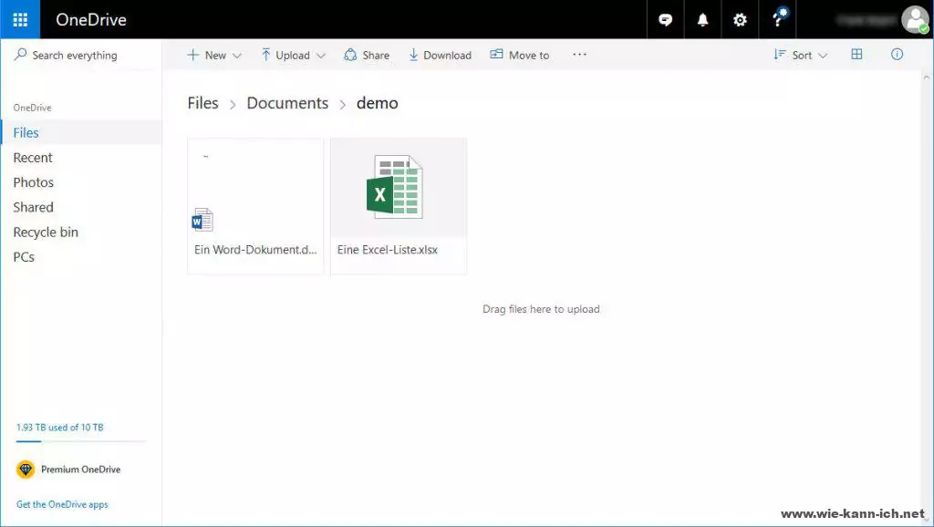Open the Sort dropdown
Viewport: 934px width, 527px height.
tap(800, 55)
